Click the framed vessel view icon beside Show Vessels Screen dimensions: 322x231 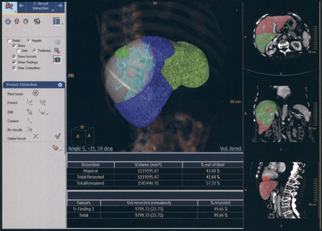57,60
